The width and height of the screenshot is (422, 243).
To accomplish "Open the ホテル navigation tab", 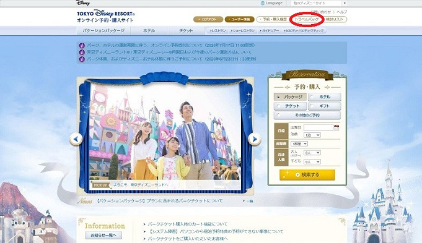I will coord(149,31).
